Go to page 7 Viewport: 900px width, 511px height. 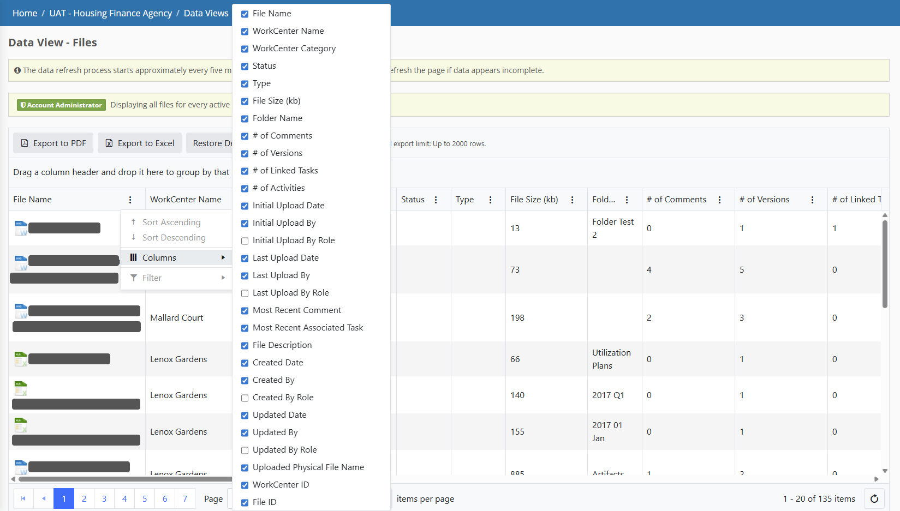point(185,498)
